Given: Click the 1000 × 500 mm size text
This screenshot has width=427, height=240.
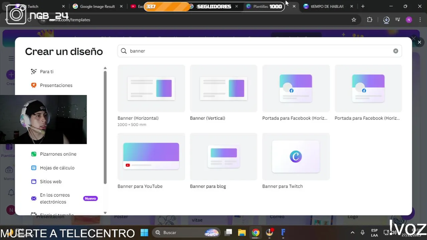Looking at the screenshot, I should click(132, 125).
